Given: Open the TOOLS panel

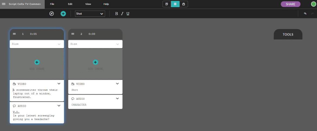Looking at the screenshot, I should (x=288, y=34).
